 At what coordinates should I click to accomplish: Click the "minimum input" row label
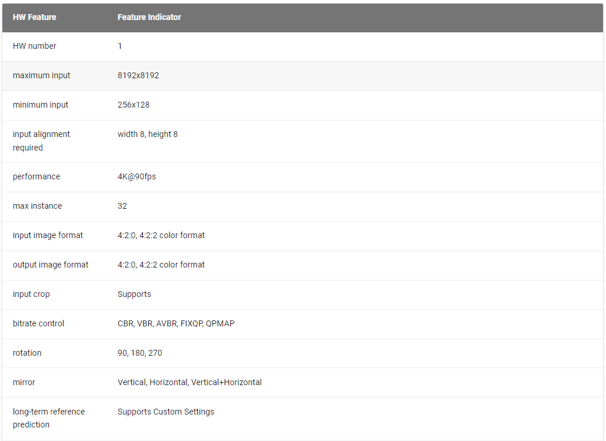[x=41, y=105]
